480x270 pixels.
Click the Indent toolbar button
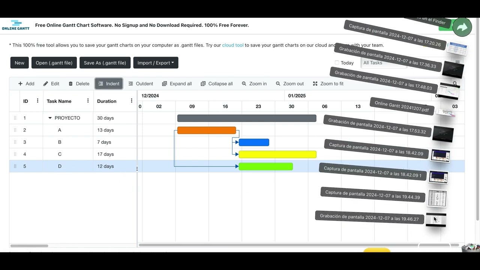click(109, 84)
